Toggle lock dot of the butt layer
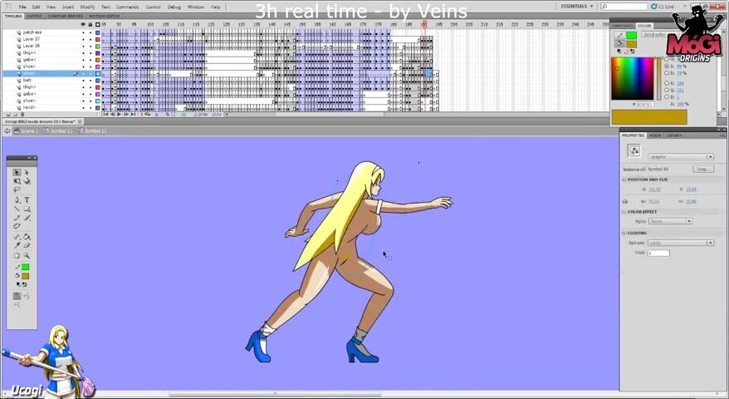Screen dimensions: 729x399 [x=91, y=80]
